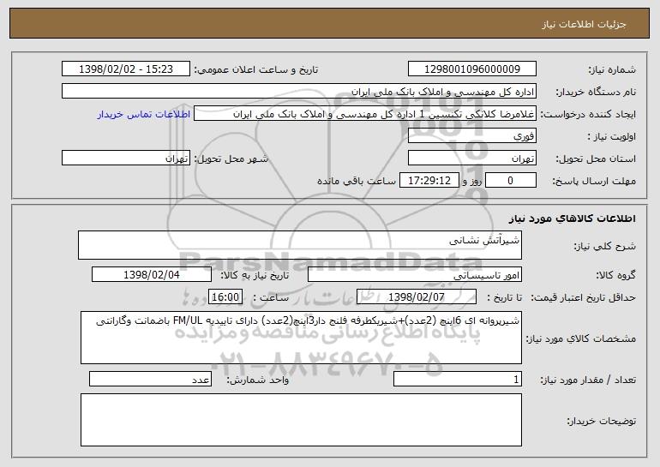Click the price validity date 1398/02/07

[x=417, y=297]
